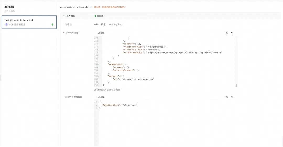The image size is (283, 147).
Task: Click the purple MCP 服务 icon in sidebar
Action: (x=6, y=25)
